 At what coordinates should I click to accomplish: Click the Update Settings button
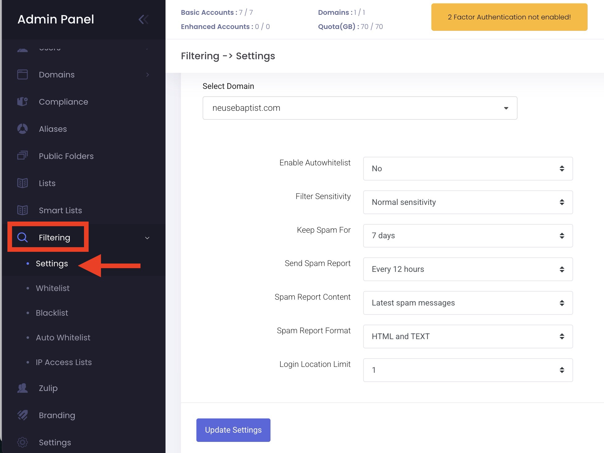coord(233,430)
